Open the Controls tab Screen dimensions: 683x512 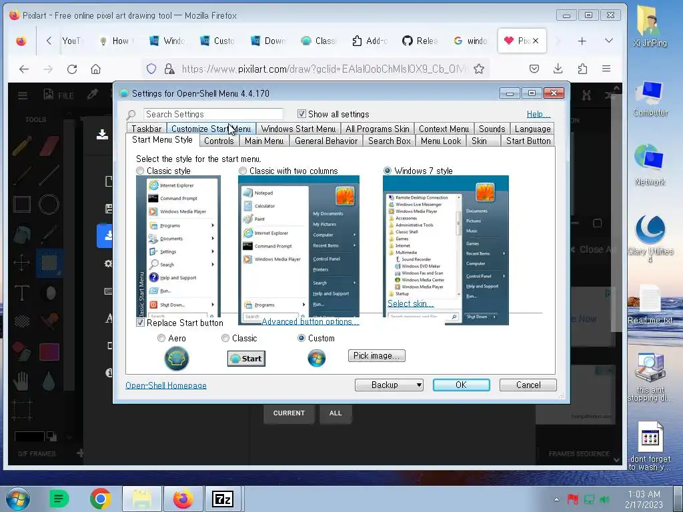click(x=219, y=141)
